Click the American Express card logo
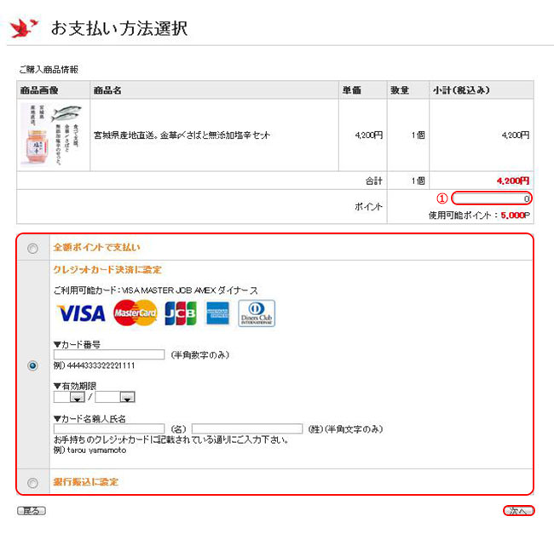 [217, 313]
